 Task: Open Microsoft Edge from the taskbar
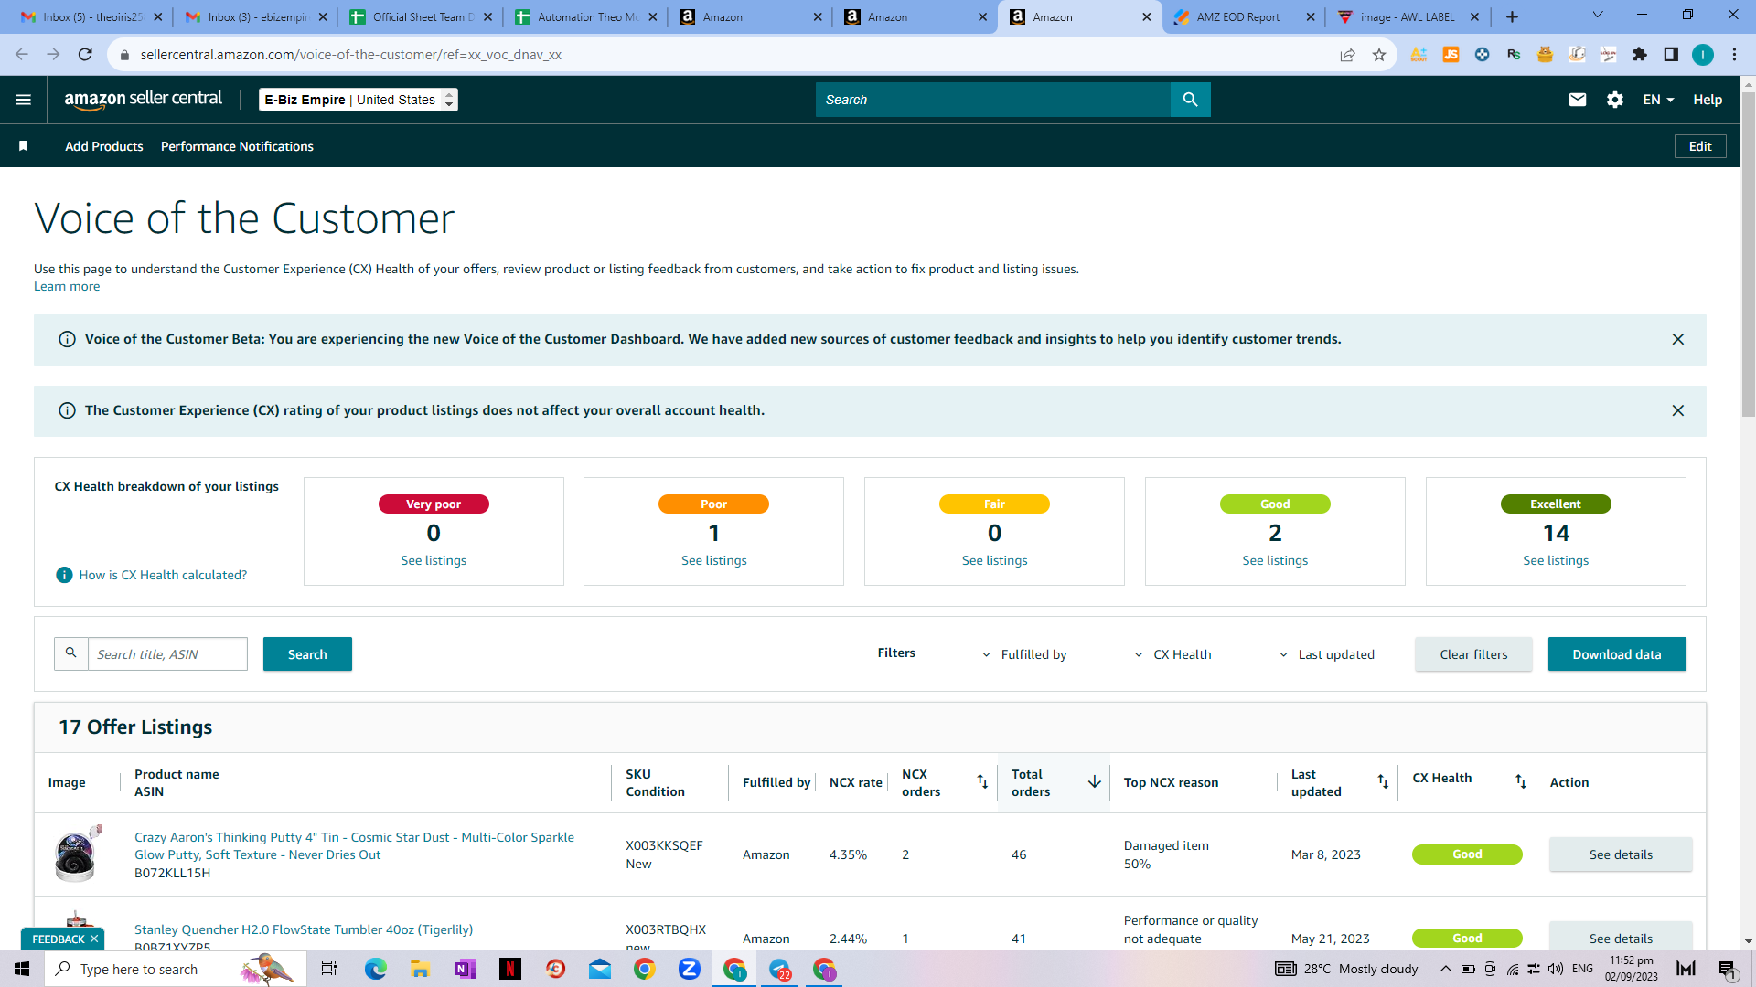[376, 969]
